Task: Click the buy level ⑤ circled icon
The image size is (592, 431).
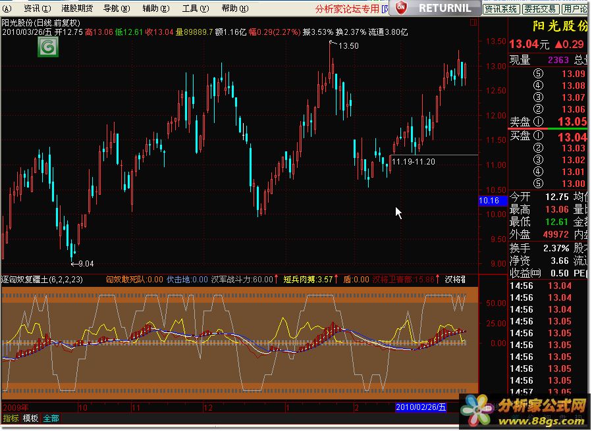Action: click(538, 184)
